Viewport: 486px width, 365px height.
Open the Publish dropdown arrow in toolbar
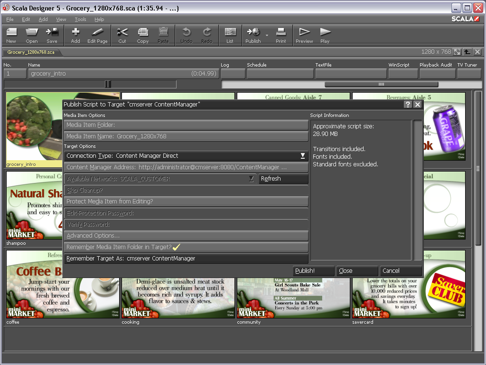[267, 35]
